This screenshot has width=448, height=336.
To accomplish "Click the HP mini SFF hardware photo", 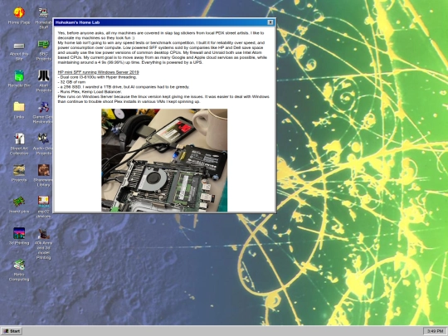I will 164,160.
